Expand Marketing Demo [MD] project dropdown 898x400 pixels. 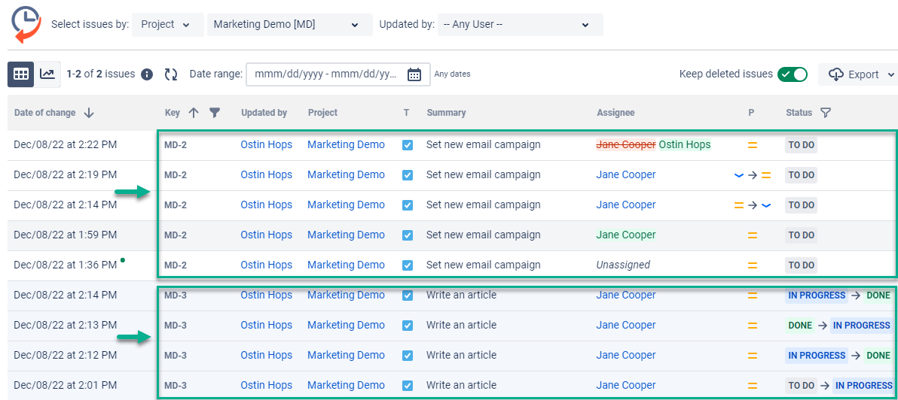coord(289,24)
